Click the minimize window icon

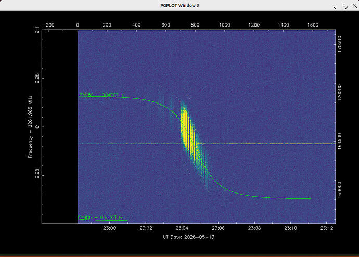[335, 7]
